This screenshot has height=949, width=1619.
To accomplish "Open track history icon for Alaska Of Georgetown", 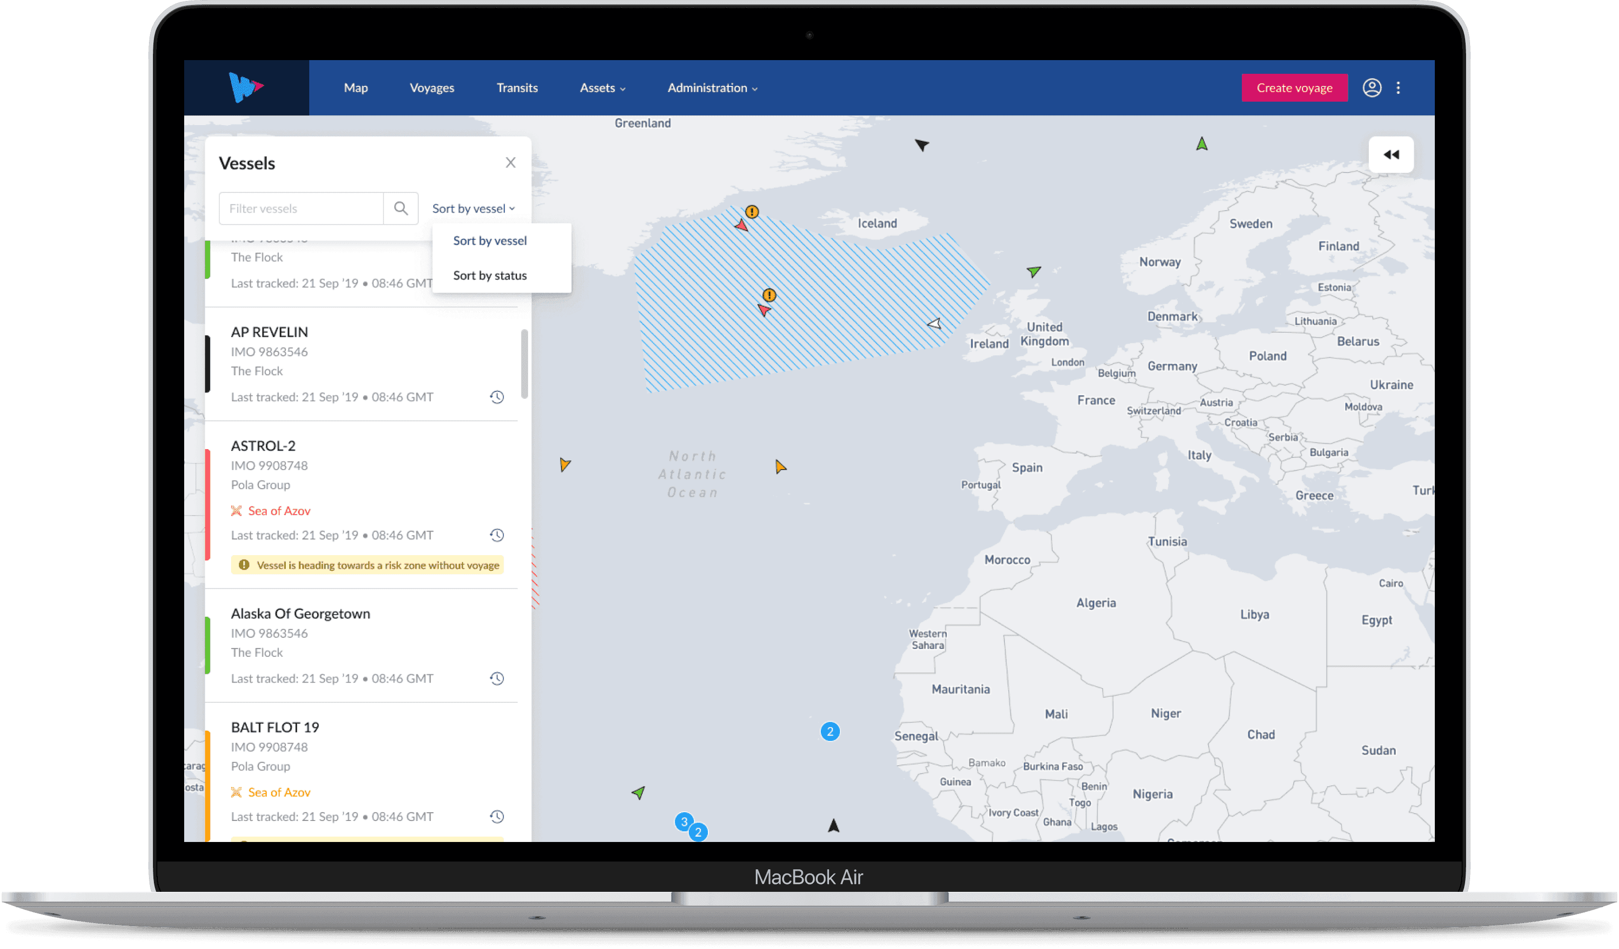I will point(497,678).
